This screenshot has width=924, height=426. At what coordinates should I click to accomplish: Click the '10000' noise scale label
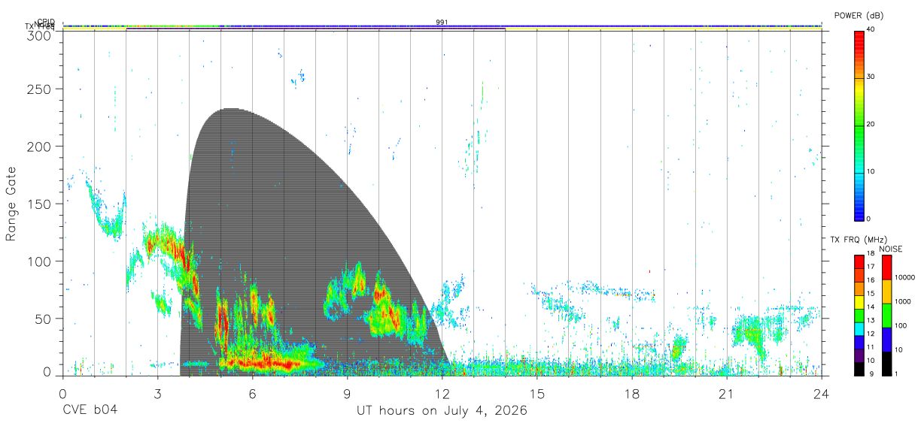(905, 277)
